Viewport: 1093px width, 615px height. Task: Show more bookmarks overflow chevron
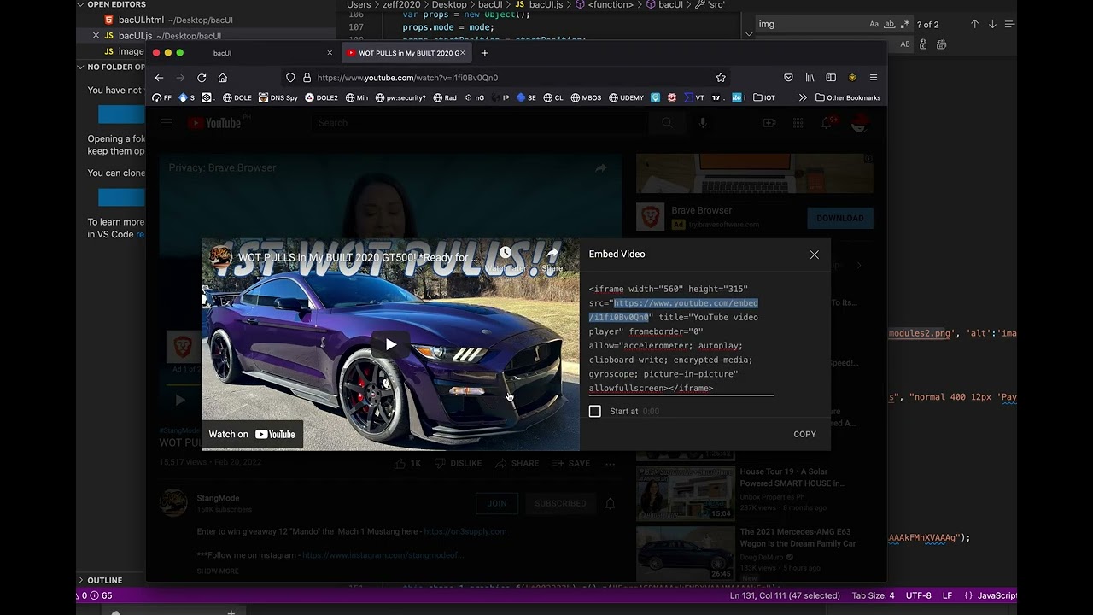802,98
